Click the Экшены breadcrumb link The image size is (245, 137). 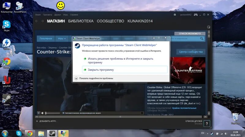tap(52, 47)
